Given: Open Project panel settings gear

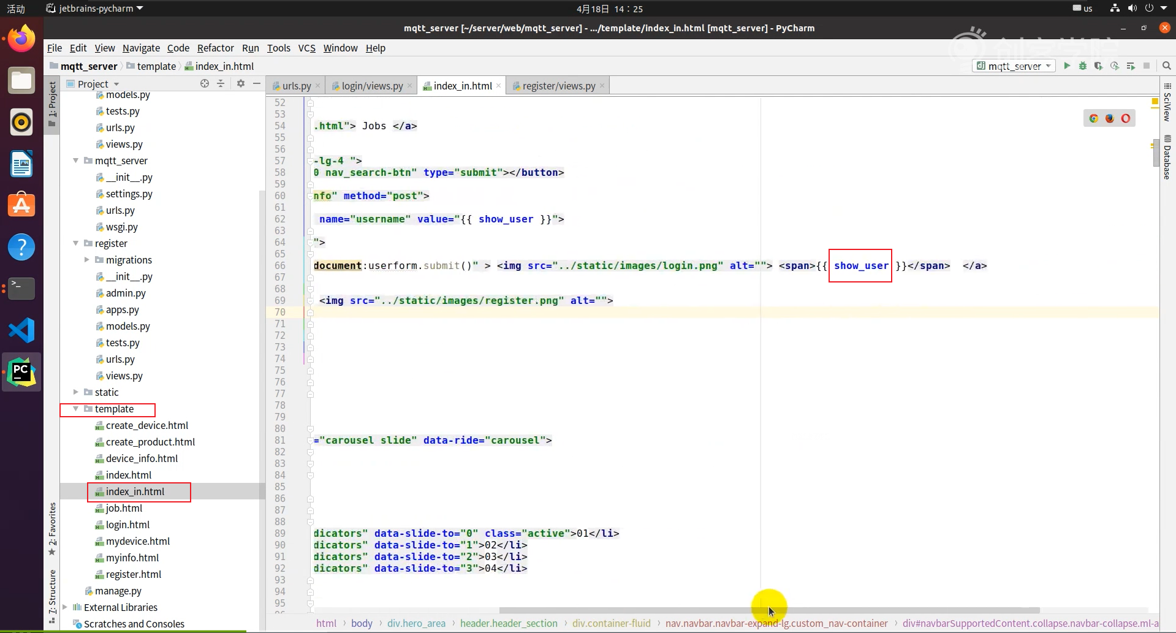Looking at the screenshot, I should click(x=241, y=83).
